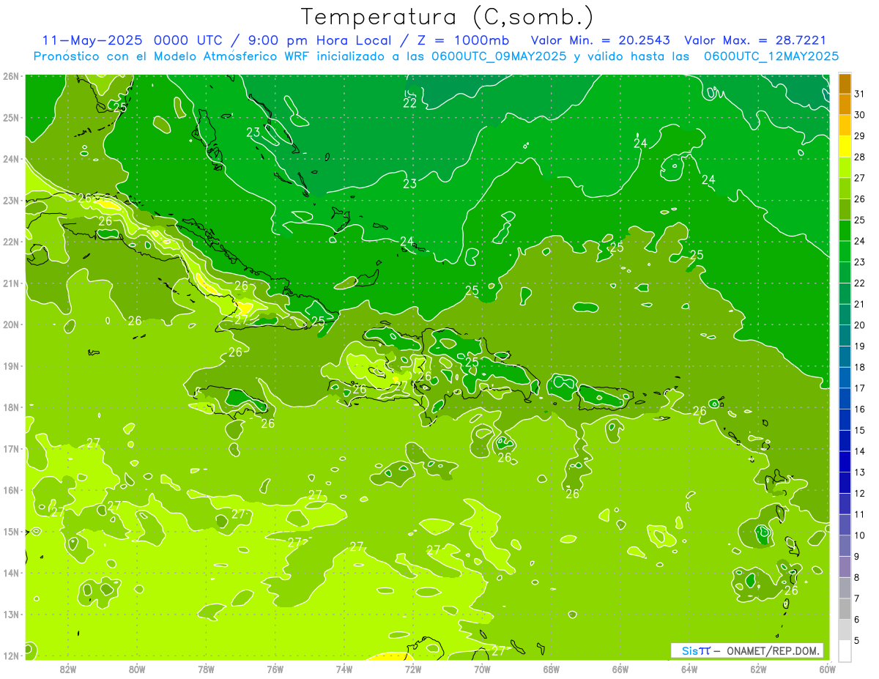879x679 pixels.
Task: Click the 'Z = 1000mb' level text
Action: (463, 40)
